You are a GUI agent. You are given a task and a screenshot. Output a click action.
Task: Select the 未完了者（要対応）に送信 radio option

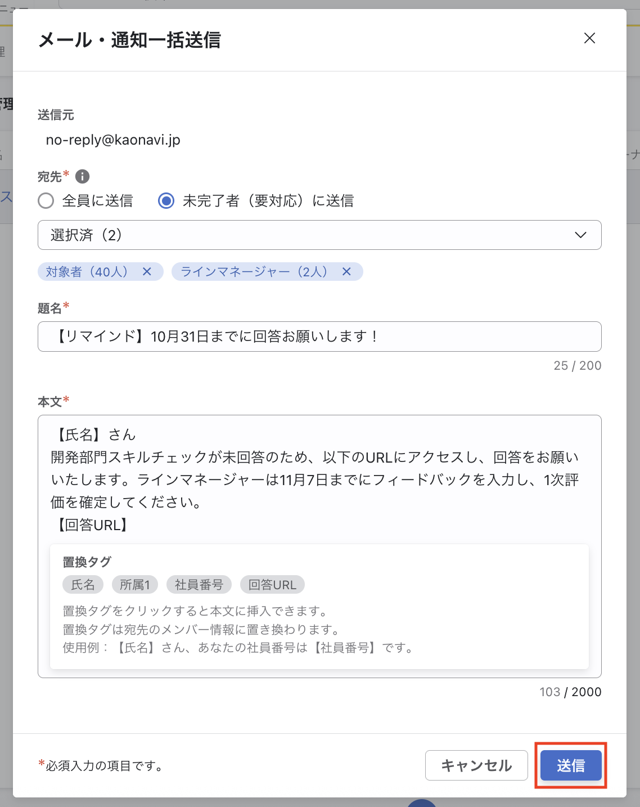pyautogui.click(x=166, y=200)
